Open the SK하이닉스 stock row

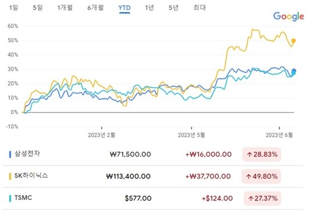[152, 176]
